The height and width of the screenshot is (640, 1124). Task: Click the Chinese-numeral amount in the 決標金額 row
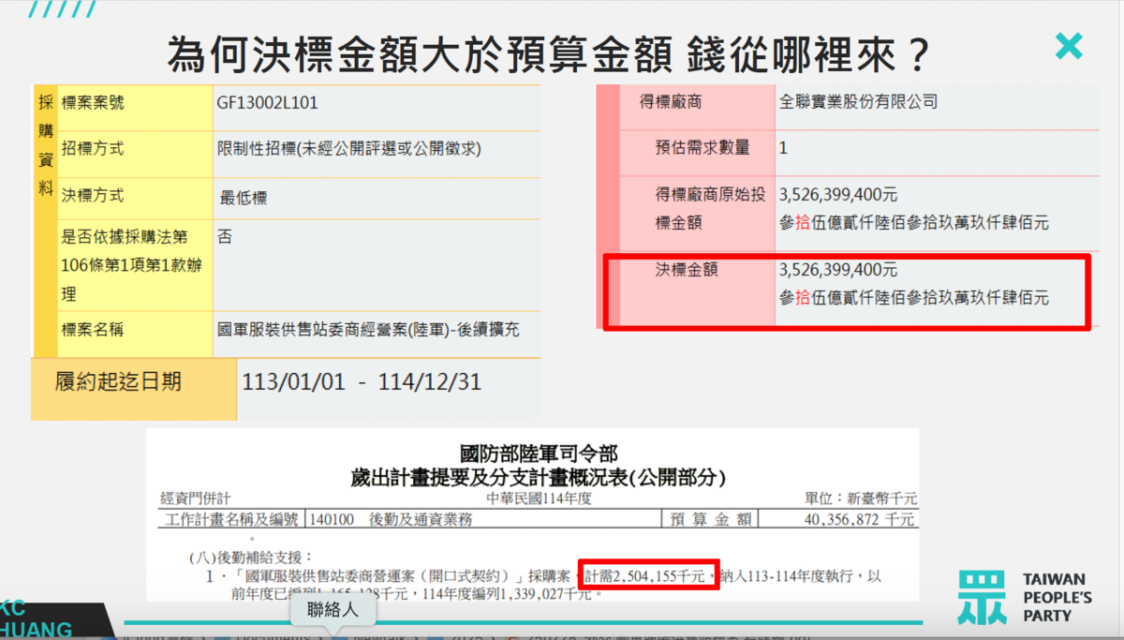pyautogui.click(x=914, y=298)
